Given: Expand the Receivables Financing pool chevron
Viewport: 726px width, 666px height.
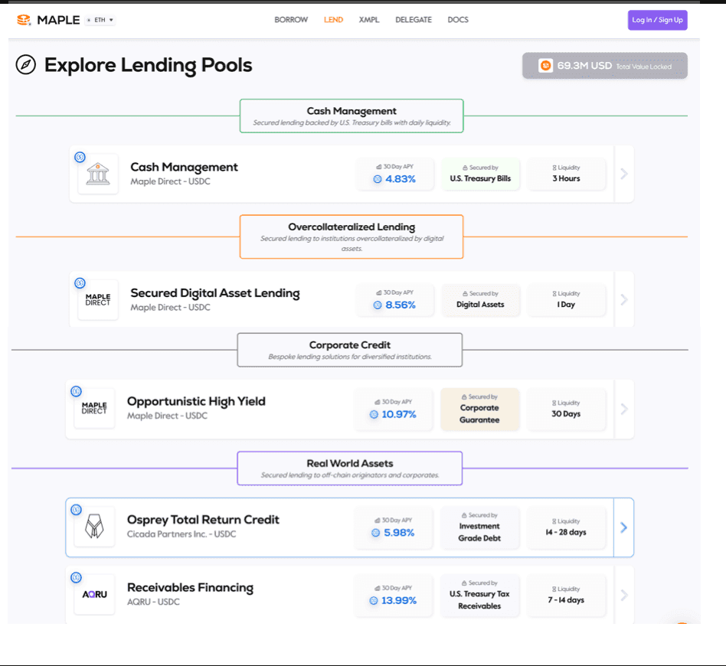Looking at the screenshot, I should [x=623, y=595].
